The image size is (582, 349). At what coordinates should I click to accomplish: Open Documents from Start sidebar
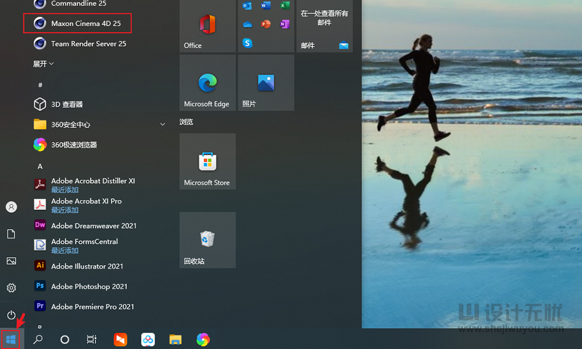(12, 234)
